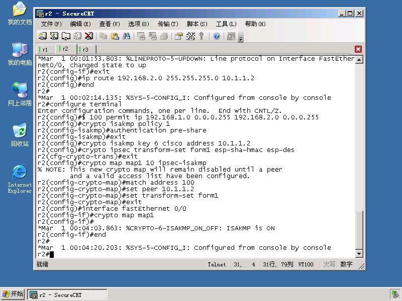Image resolution: width=402 pixels, height=301 pixels.
Task: Click the Copy toolbar icon
Action: [x=104, y=36]
